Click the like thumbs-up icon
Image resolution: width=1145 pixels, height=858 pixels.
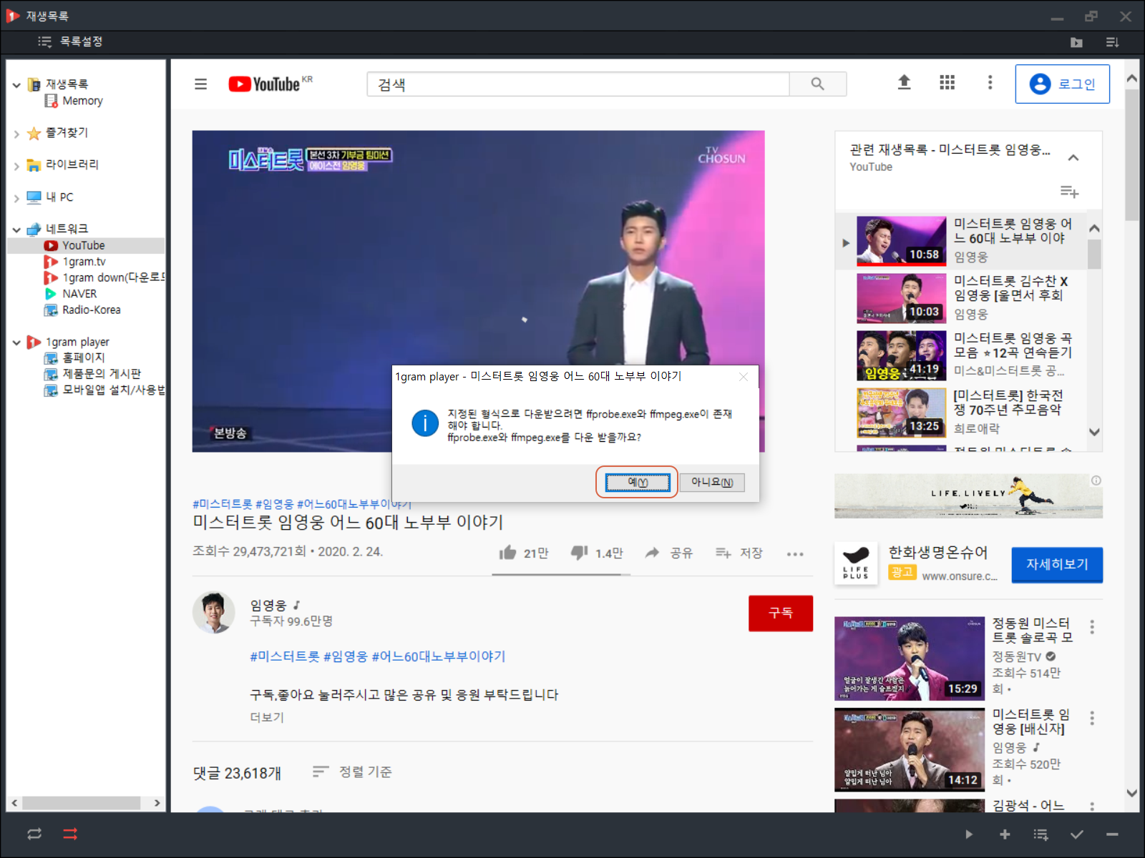[508, 553]
